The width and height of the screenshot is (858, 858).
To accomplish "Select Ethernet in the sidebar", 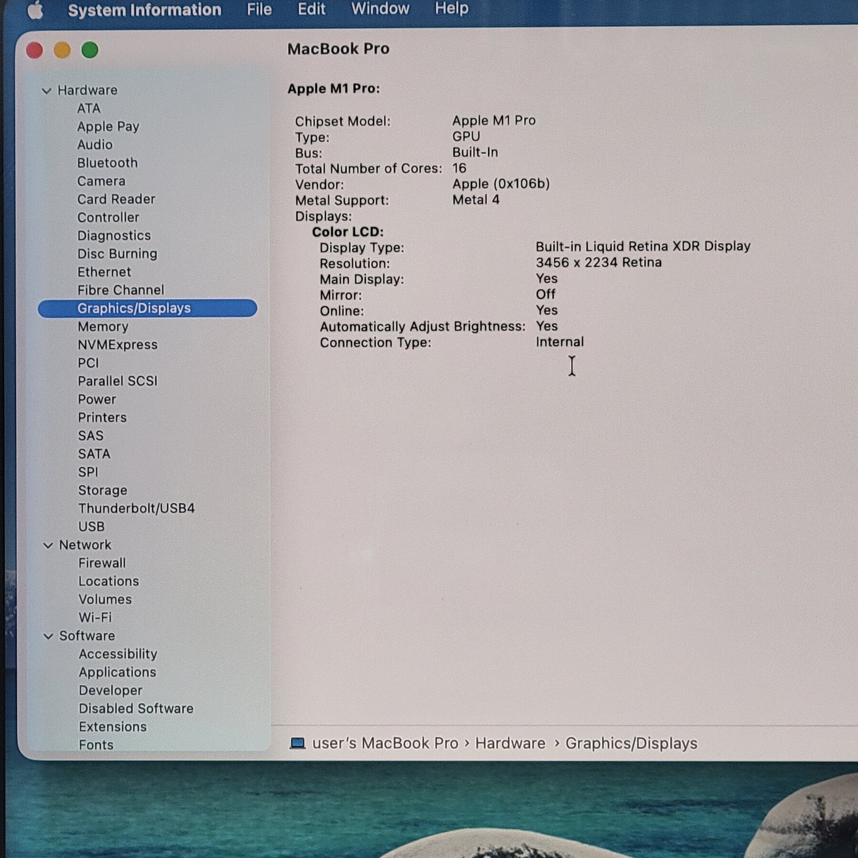I will (x=104, y=272).
